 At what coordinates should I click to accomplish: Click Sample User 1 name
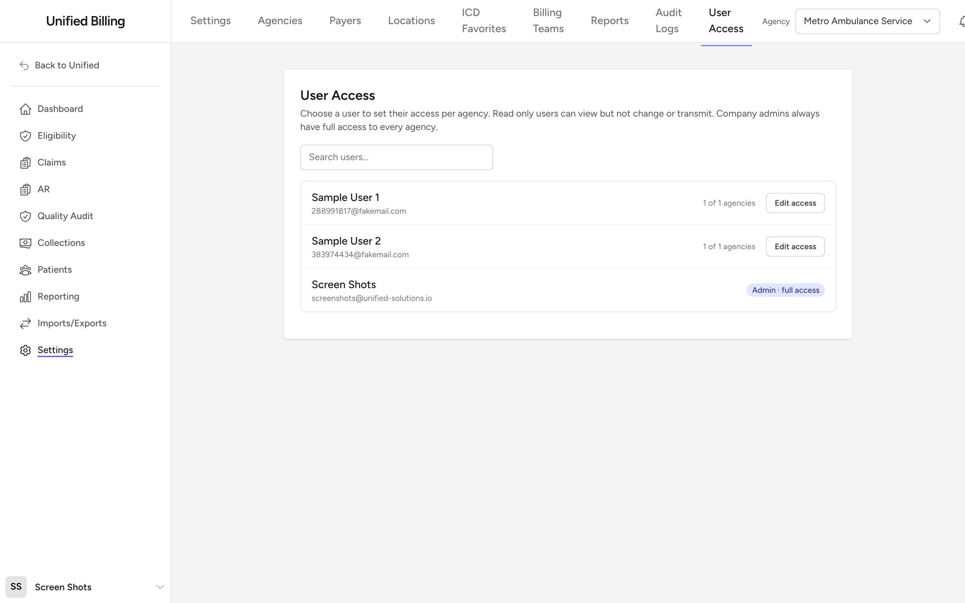pos(345,197)
